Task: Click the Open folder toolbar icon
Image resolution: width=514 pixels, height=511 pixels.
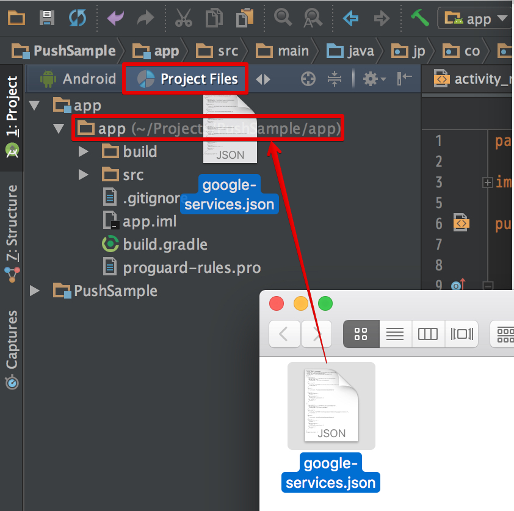Action: click(x=16, y=18)
